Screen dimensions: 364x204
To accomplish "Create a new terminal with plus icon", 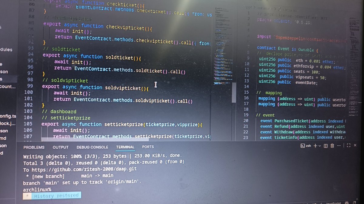I will (x=315, y=146).
